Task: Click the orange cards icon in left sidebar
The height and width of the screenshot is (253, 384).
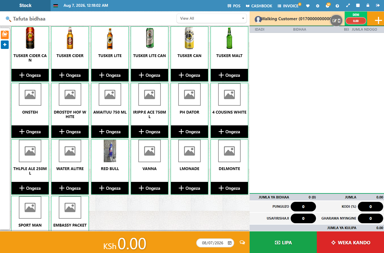Action: pyautogui.click(x=5, y=35)
